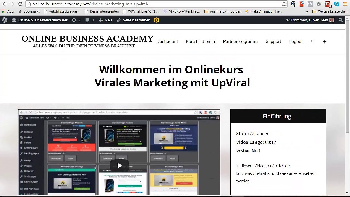The height and width of the screenshot is (197, 350).
Task: Bookmark this page with the star icon
Action: point(284,4)
